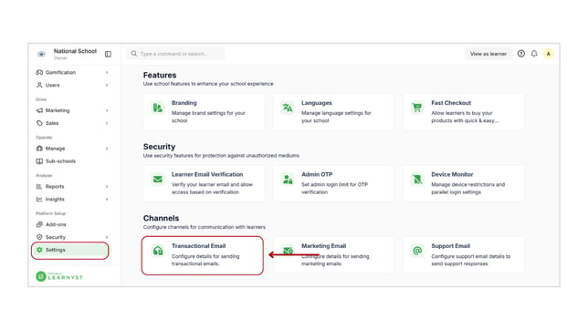Open the Branding card title
Image resolution: width=588 pixels, height=330 pixels.
[184, 103]
